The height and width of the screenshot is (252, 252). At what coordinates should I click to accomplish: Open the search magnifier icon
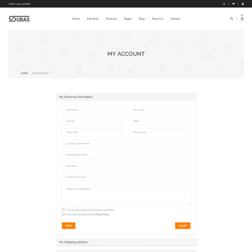pyautogui.click(x=231, y=19)
